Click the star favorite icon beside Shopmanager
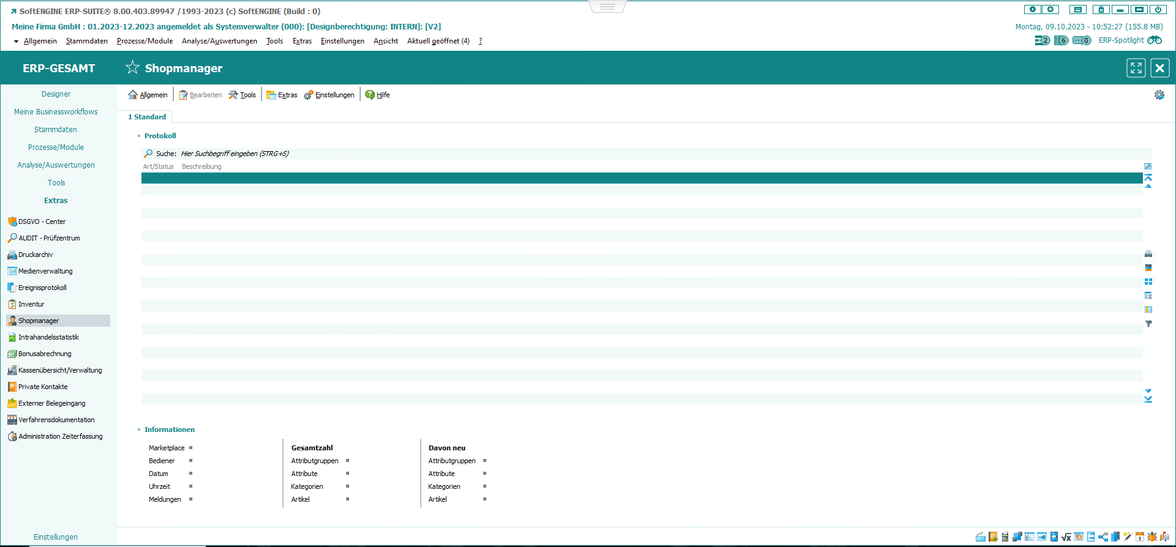 [132, 67]
